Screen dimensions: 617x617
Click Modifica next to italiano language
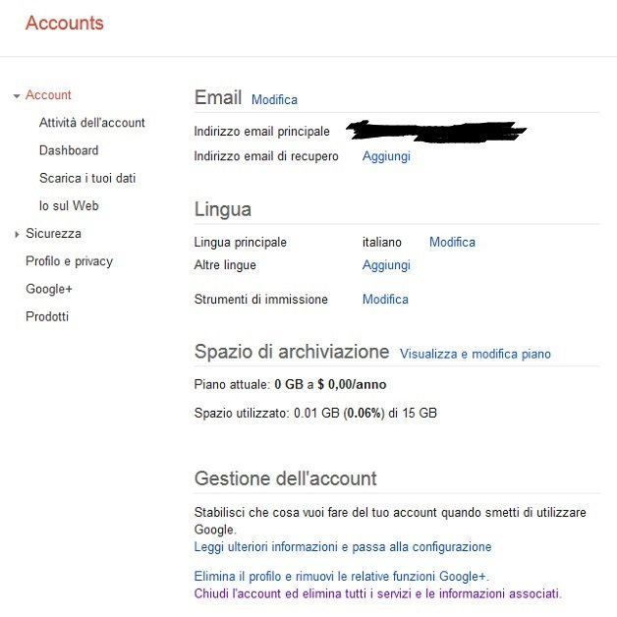tap(452, 242)
